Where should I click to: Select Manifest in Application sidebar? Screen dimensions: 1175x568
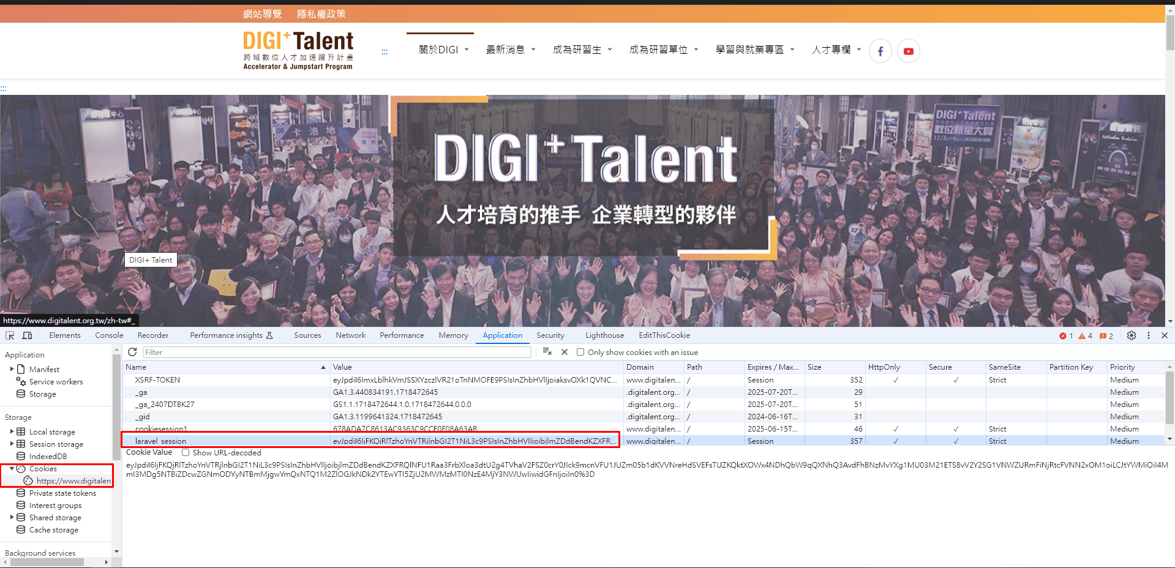[44, 369]
